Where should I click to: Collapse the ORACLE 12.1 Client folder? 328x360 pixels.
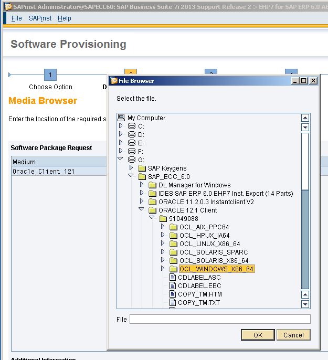point(141,209)
